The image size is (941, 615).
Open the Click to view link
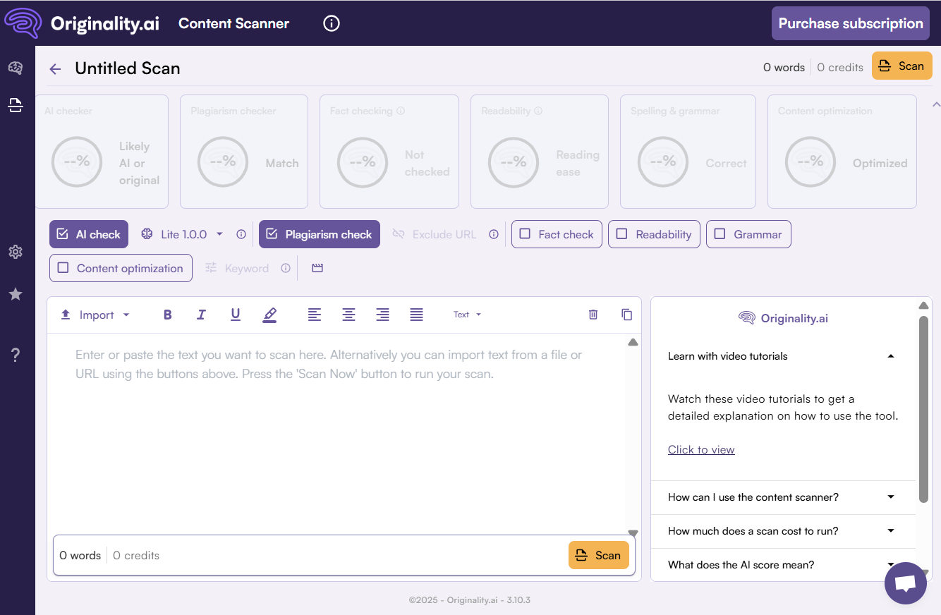[701, 449]
